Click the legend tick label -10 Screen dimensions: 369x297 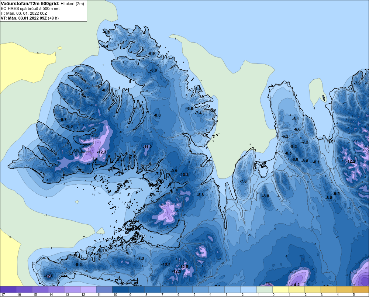115,295
